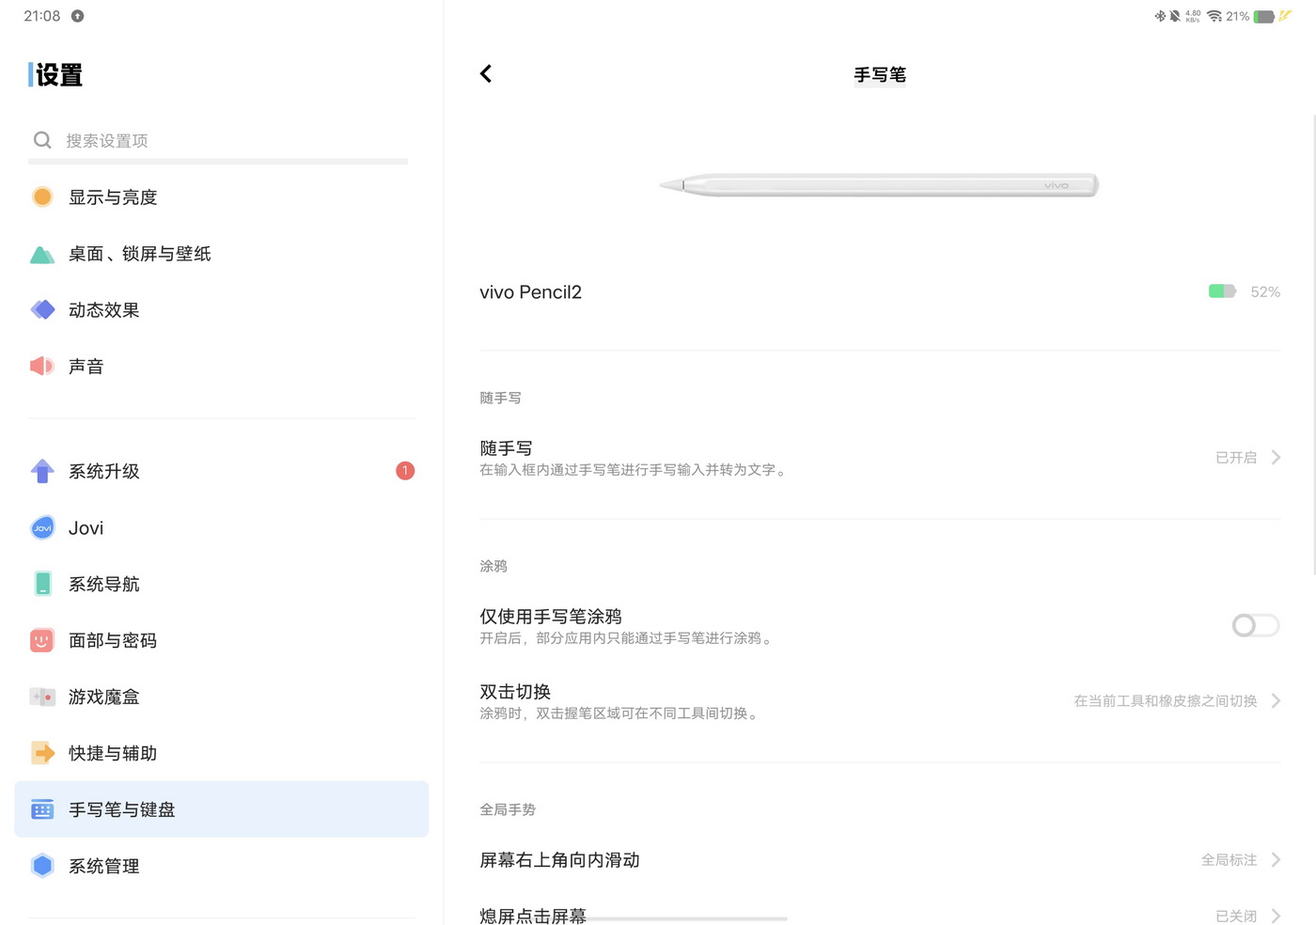1316x925 pixels.
Task: Click the blue diamond dynamic effects icon
Action: click(42, 309)
